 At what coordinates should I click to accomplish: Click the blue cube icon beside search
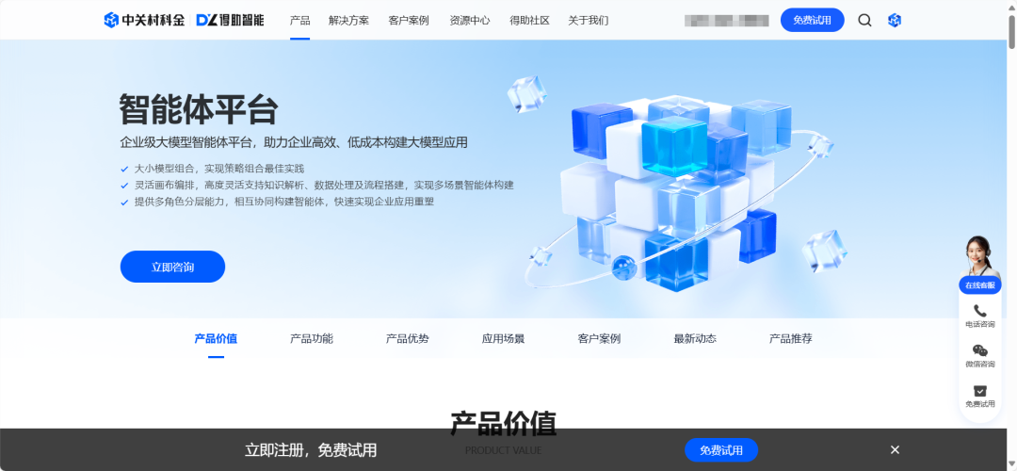coord(895,20)
